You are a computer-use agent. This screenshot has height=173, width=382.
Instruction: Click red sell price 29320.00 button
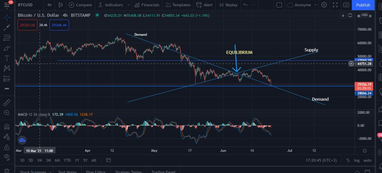(x=27, y=25)
